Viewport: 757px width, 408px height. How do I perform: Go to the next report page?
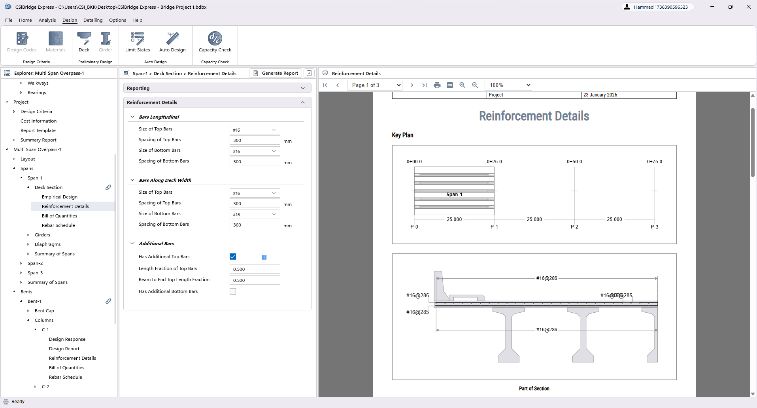[412, 85]
